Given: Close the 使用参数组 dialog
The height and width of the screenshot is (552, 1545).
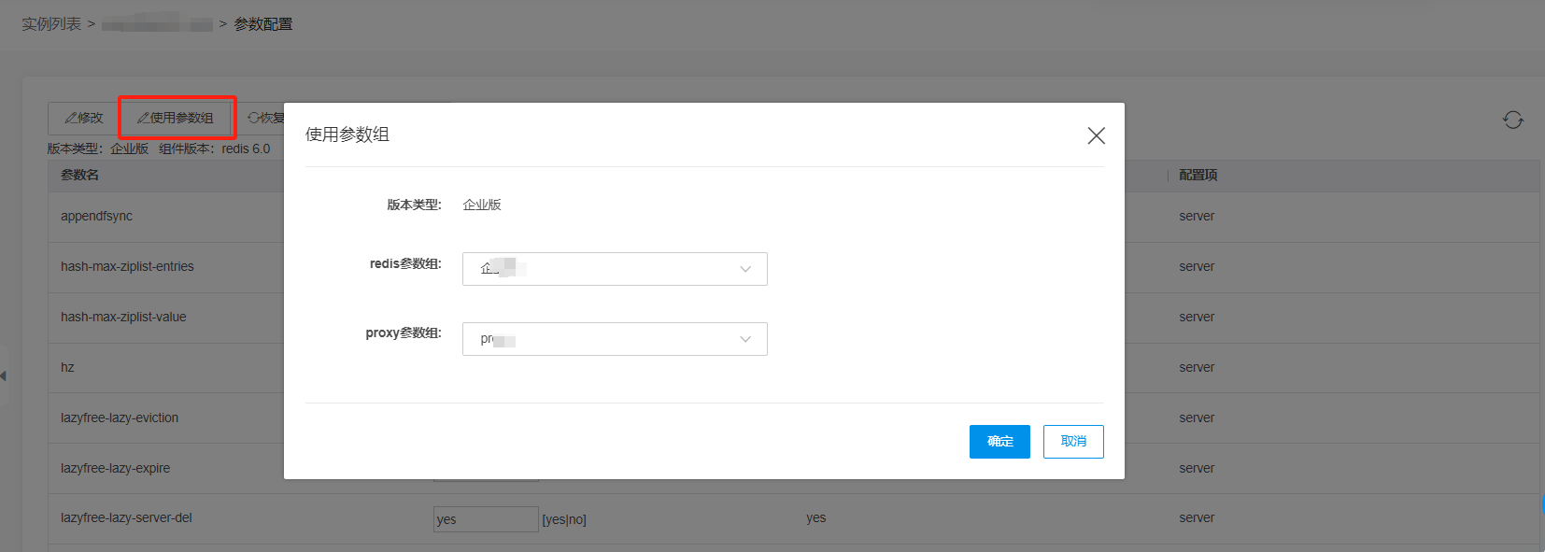Looking at the screenshot, I should pyautogui.click(x=1096, y=135).
